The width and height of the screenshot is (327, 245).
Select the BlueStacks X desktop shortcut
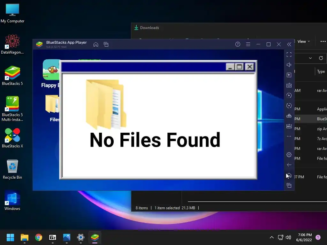coord(12,138)
